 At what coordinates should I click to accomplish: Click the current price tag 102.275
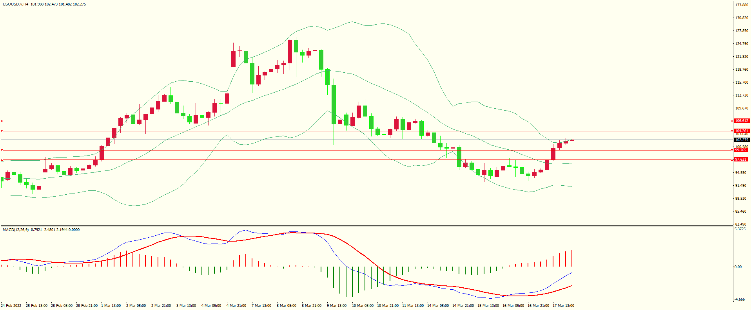point(742,140)
